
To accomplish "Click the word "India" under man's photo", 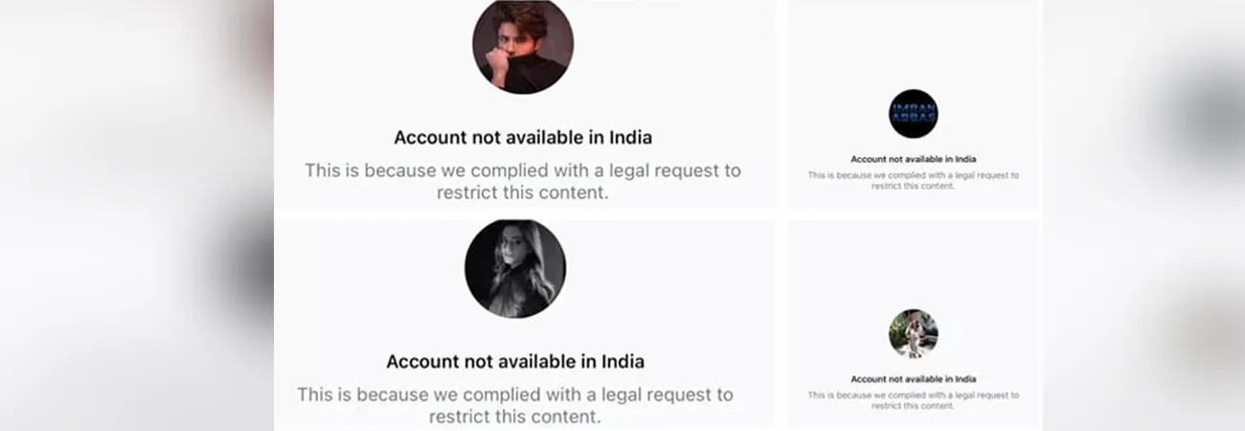I will 631,137.
